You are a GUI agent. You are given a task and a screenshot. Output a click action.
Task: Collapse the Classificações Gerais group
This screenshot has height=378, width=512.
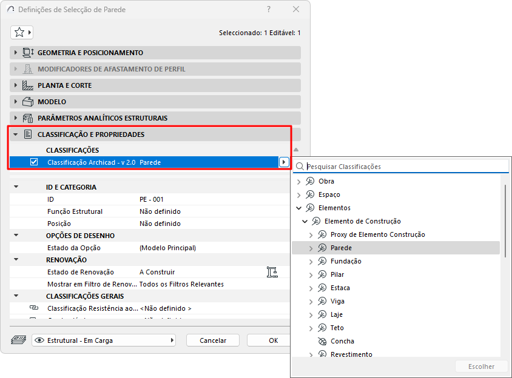[x=16, y=296]
